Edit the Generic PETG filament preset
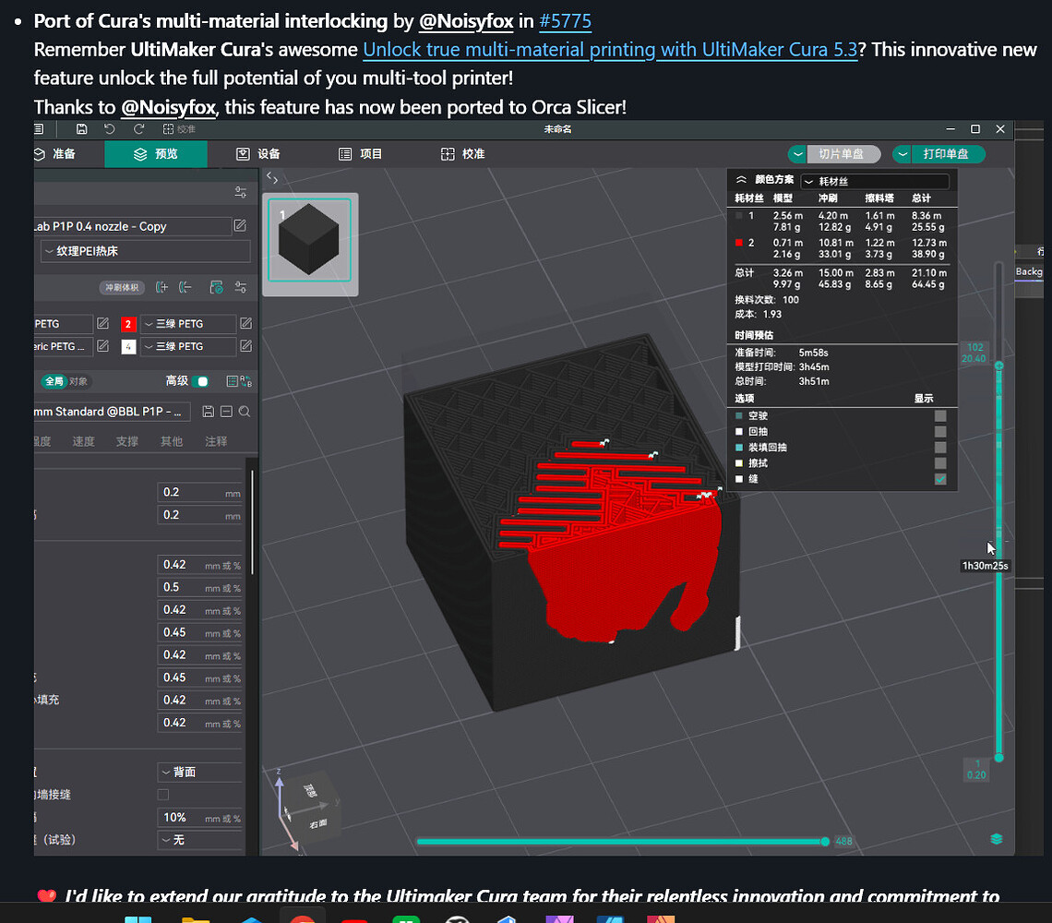Image resolution: width=1052 pixels, height=923 pixels. [x=102, y=346]
